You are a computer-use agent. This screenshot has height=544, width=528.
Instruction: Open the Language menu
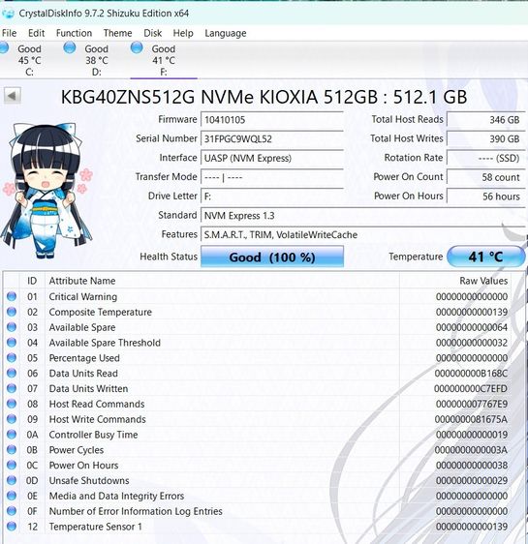point(226,33)
